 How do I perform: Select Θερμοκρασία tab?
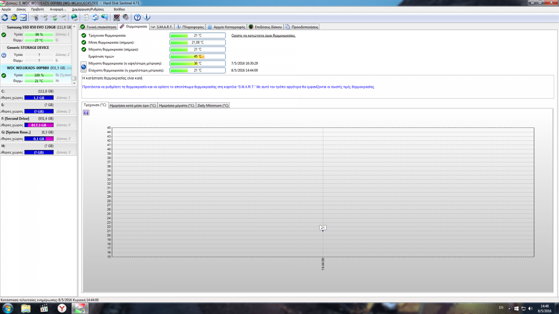click(x=134, y=27)
